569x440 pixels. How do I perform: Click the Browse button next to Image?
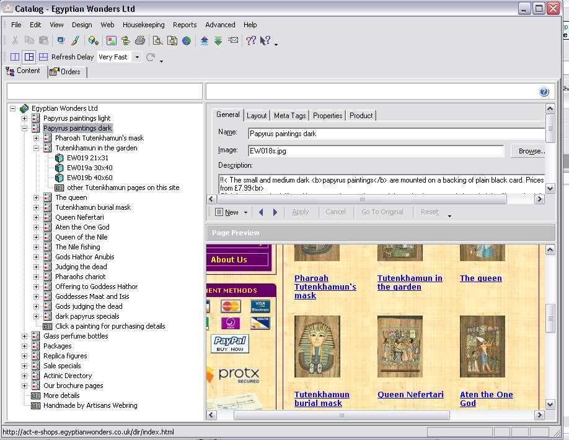tap(531, 151)
